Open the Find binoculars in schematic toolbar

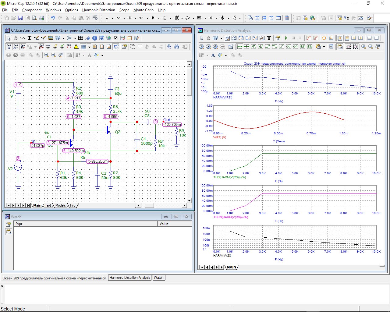coord(176,47)
